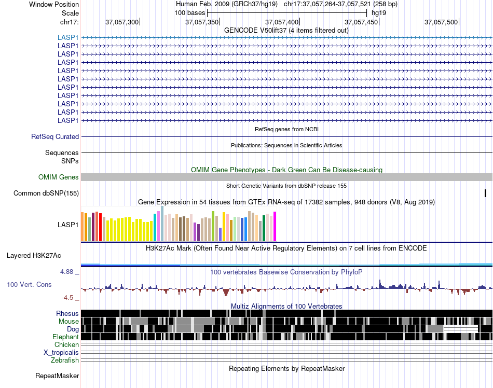This screenshot has height=388, width=493.
Task: Click the Sequences track label
Action: coord(62,153)
